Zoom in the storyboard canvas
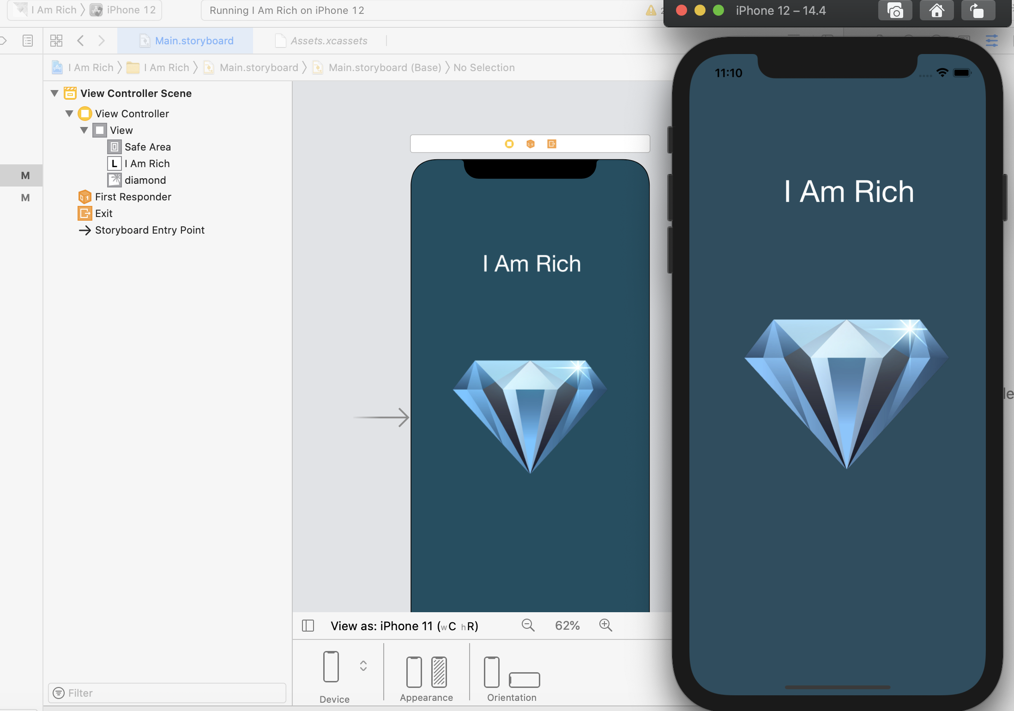 (x=605, y=626)
